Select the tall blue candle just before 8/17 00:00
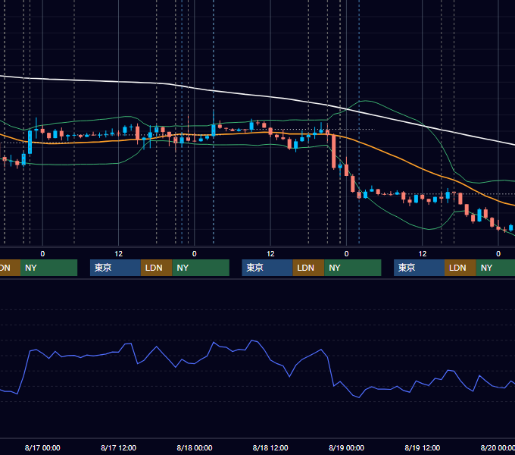 [30, 142]
